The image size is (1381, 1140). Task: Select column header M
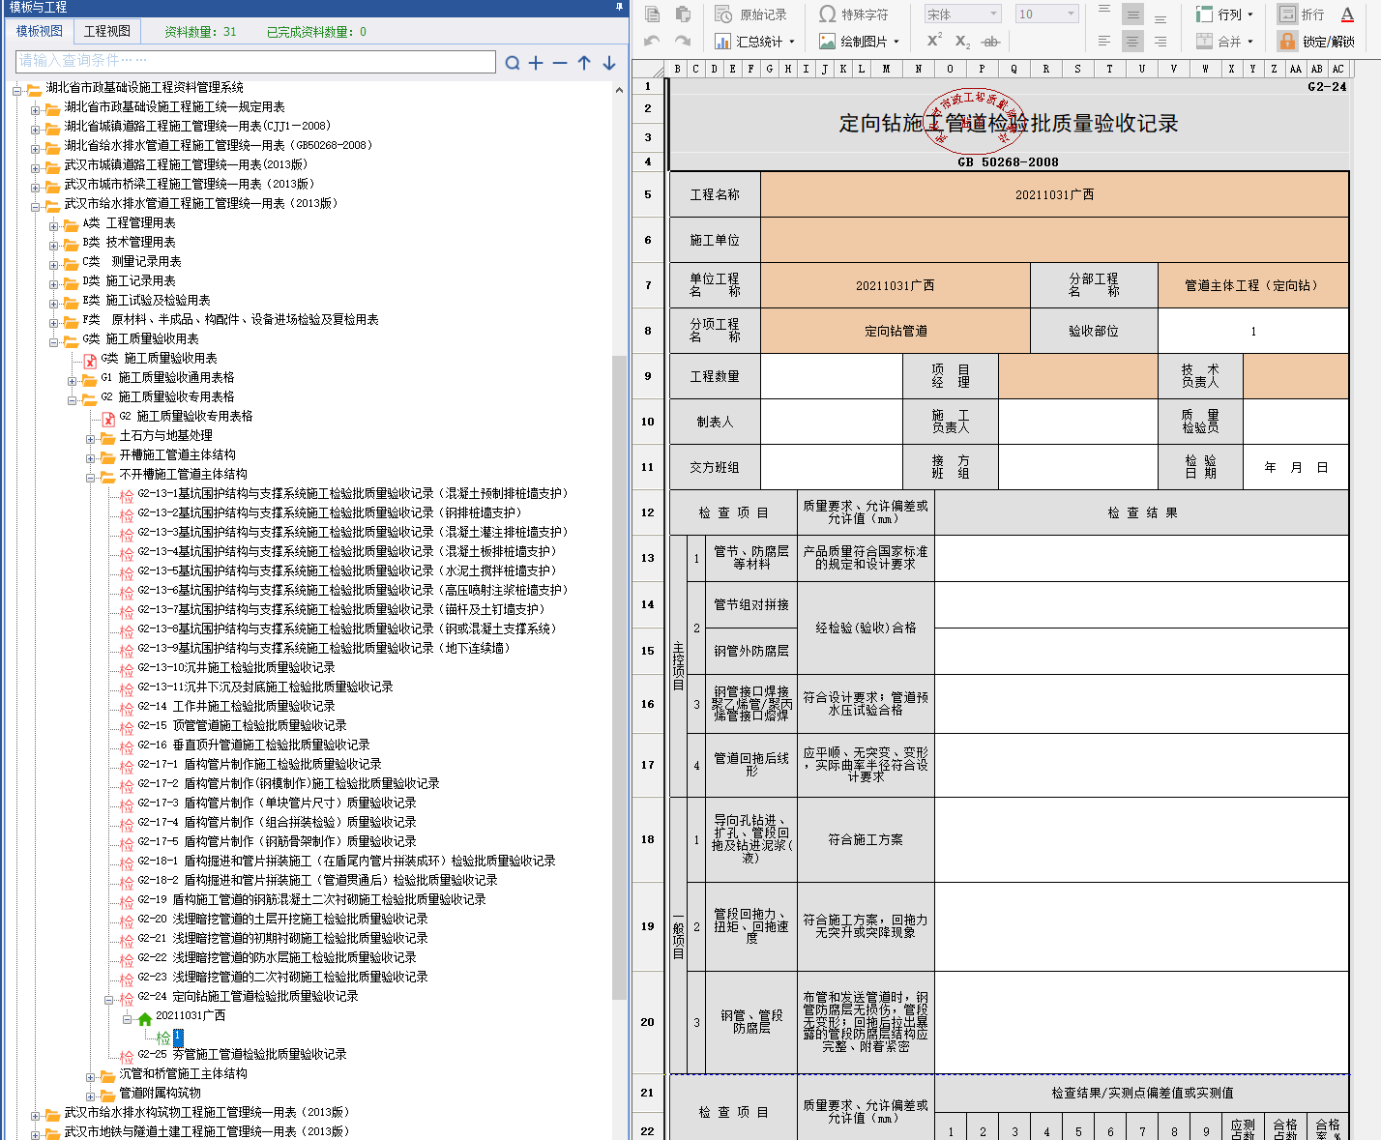coord(886,69)
